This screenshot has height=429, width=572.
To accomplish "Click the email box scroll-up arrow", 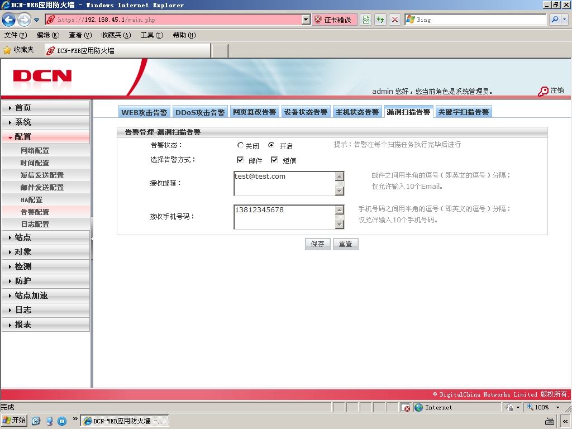I will (340, 177).
